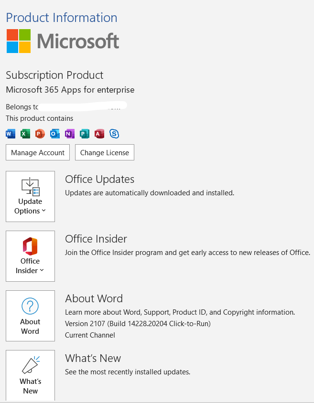Click 'See the most recently installed updates' text

click(128, 372)
